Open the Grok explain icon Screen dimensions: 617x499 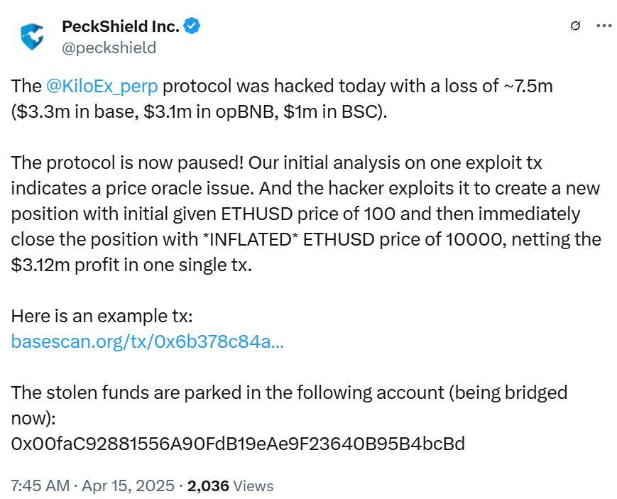pos(577,26)
